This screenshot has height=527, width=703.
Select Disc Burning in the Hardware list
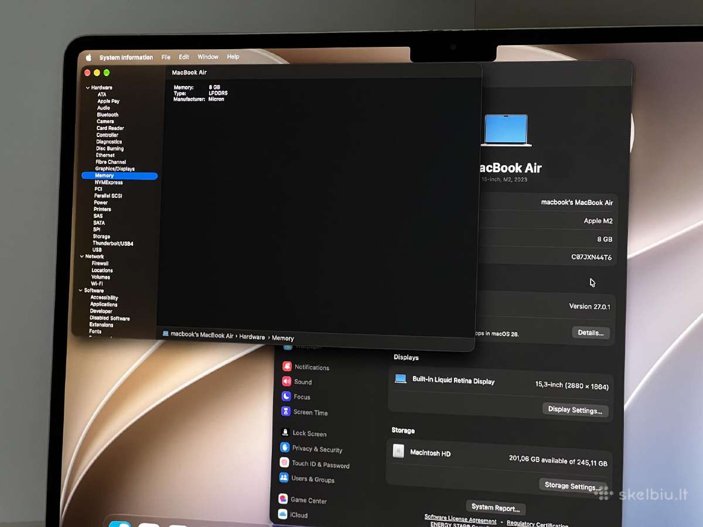pyautogui.click(x=110, y=149)
